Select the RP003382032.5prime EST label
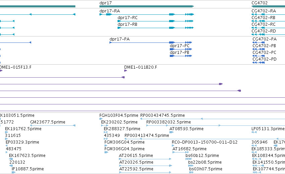 [169, 122]
